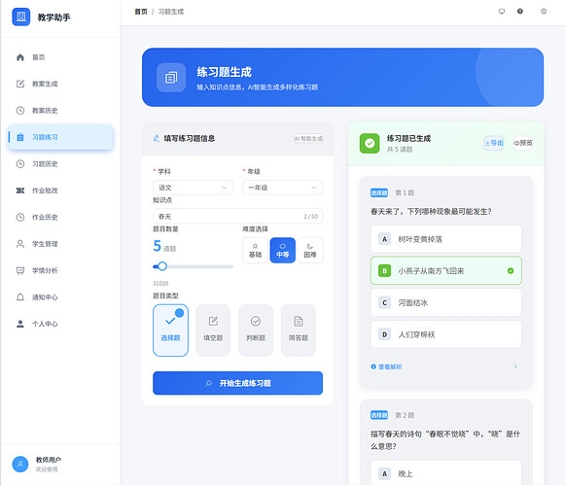The width and height of the screenshot is (566, 486).
Task: Click the home icon beside 首页
Action: tap(20, 57)
